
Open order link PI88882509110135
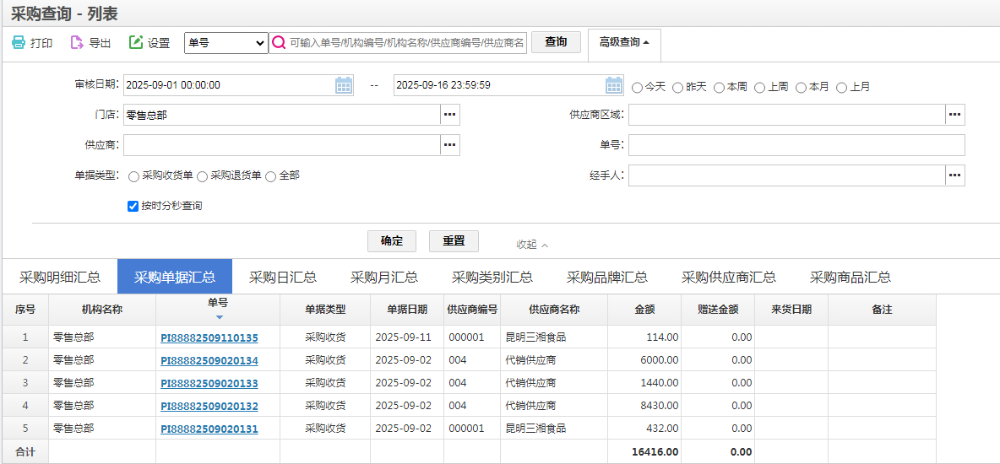tap(209, 337)
